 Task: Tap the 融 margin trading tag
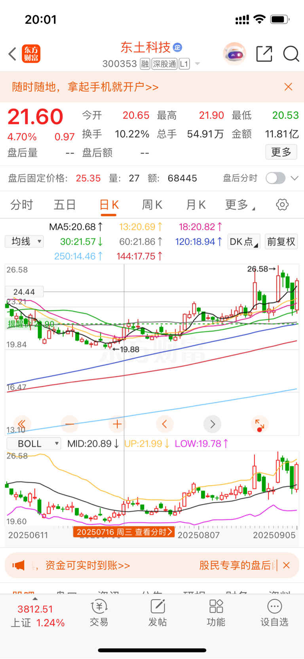click(145, 64)
